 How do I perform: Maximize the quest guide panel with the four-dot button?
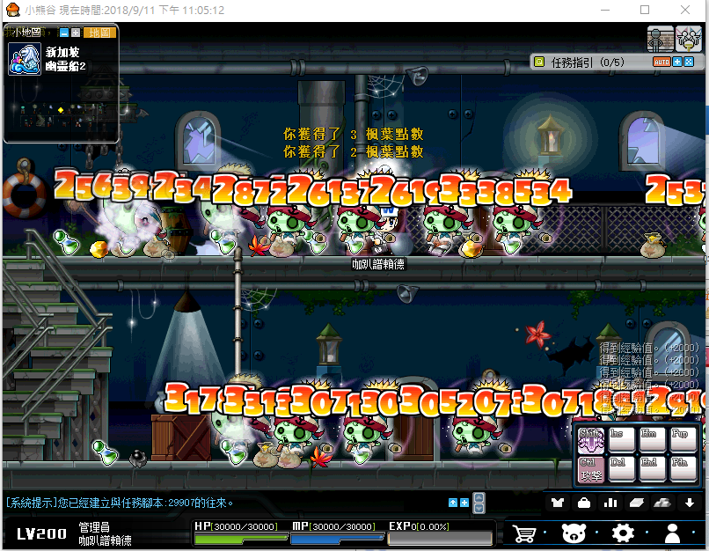point(689,62)
